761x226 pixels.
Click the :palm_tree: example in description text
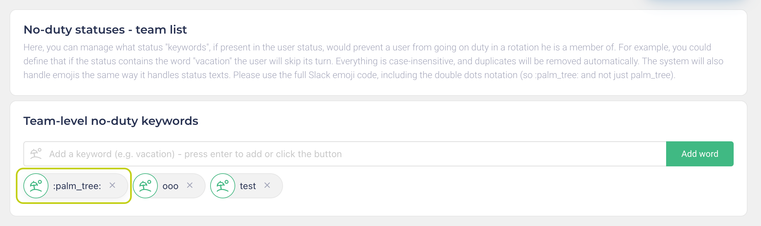556,75
